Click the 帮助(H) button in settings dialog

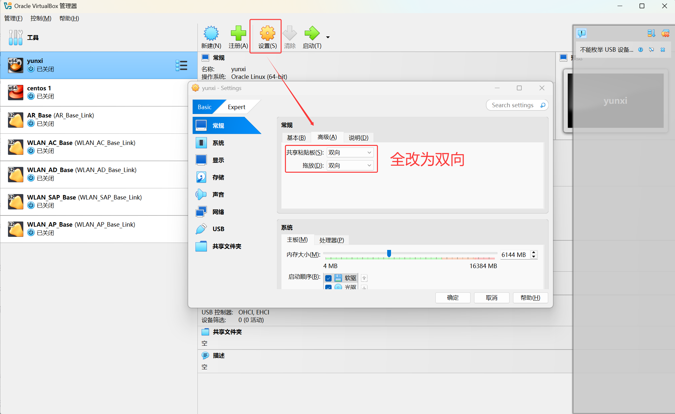tap(530, 297)
